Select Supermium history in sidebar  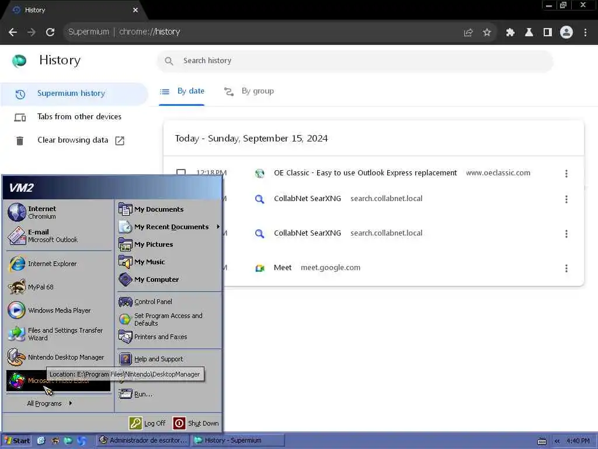click(x=74, y=94)
